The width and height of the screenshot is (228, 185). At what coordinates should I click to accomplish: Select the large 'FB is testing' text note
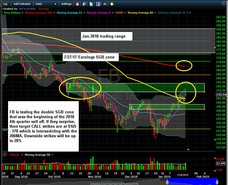43,126
